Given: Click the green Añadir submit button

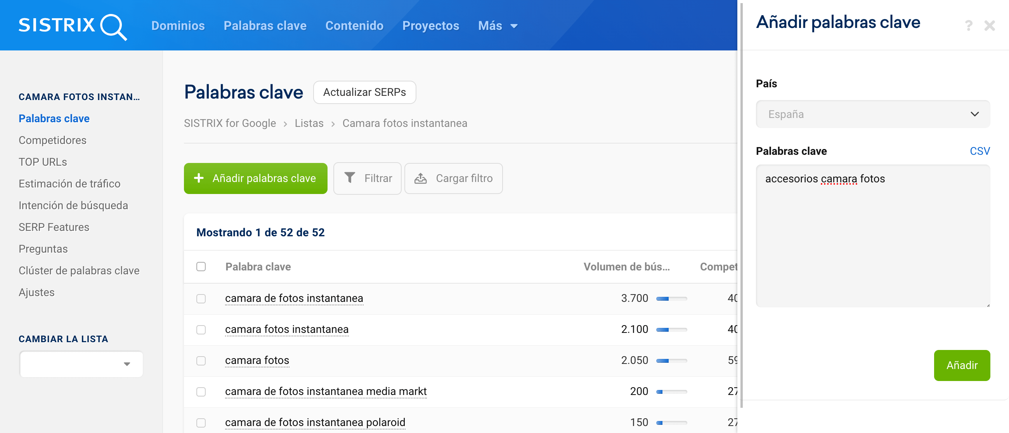Looking at the screenshot, I should (962, 365).
